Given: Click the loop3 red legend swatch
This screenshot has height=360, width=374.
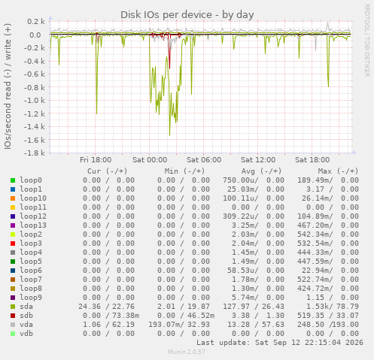Looking at the screenshot, I should click(13, 244).
